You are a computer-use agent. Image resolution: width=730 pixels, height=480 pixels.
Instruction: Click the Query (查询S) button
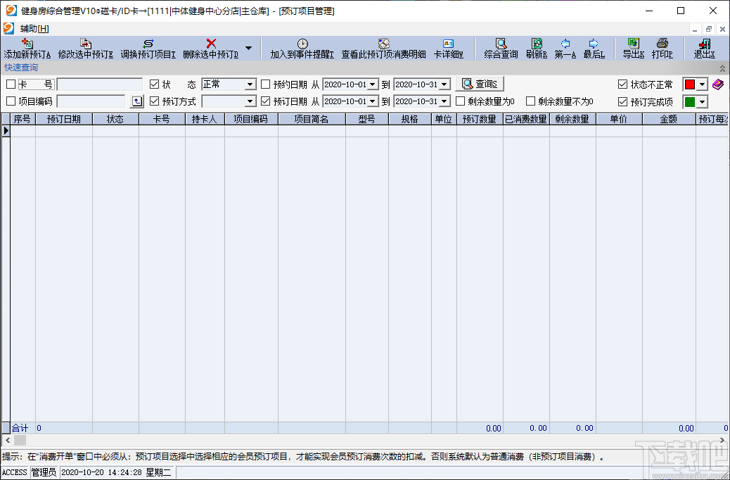click(480, 84)
